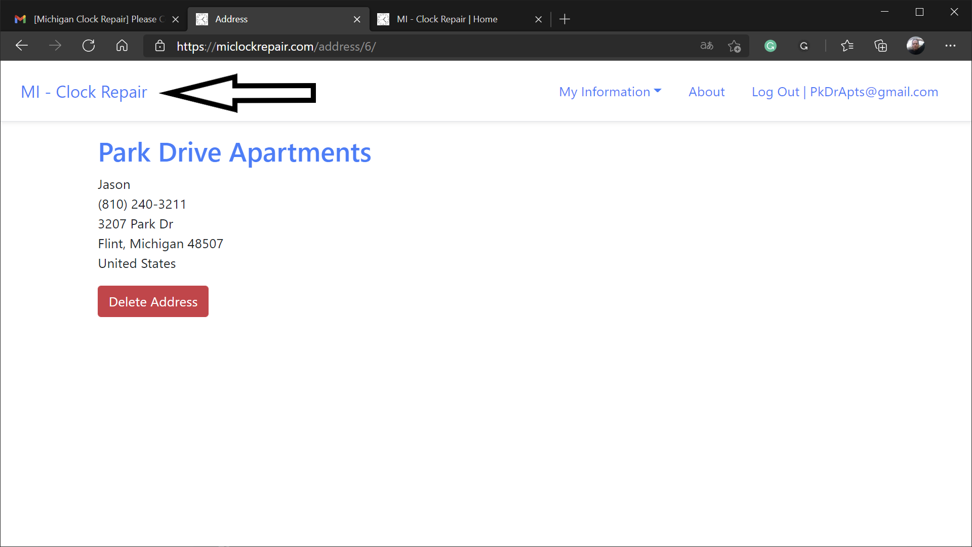Click the browser home icon
This screenshot has height=547, width=972.
click(x=121, y=46)
